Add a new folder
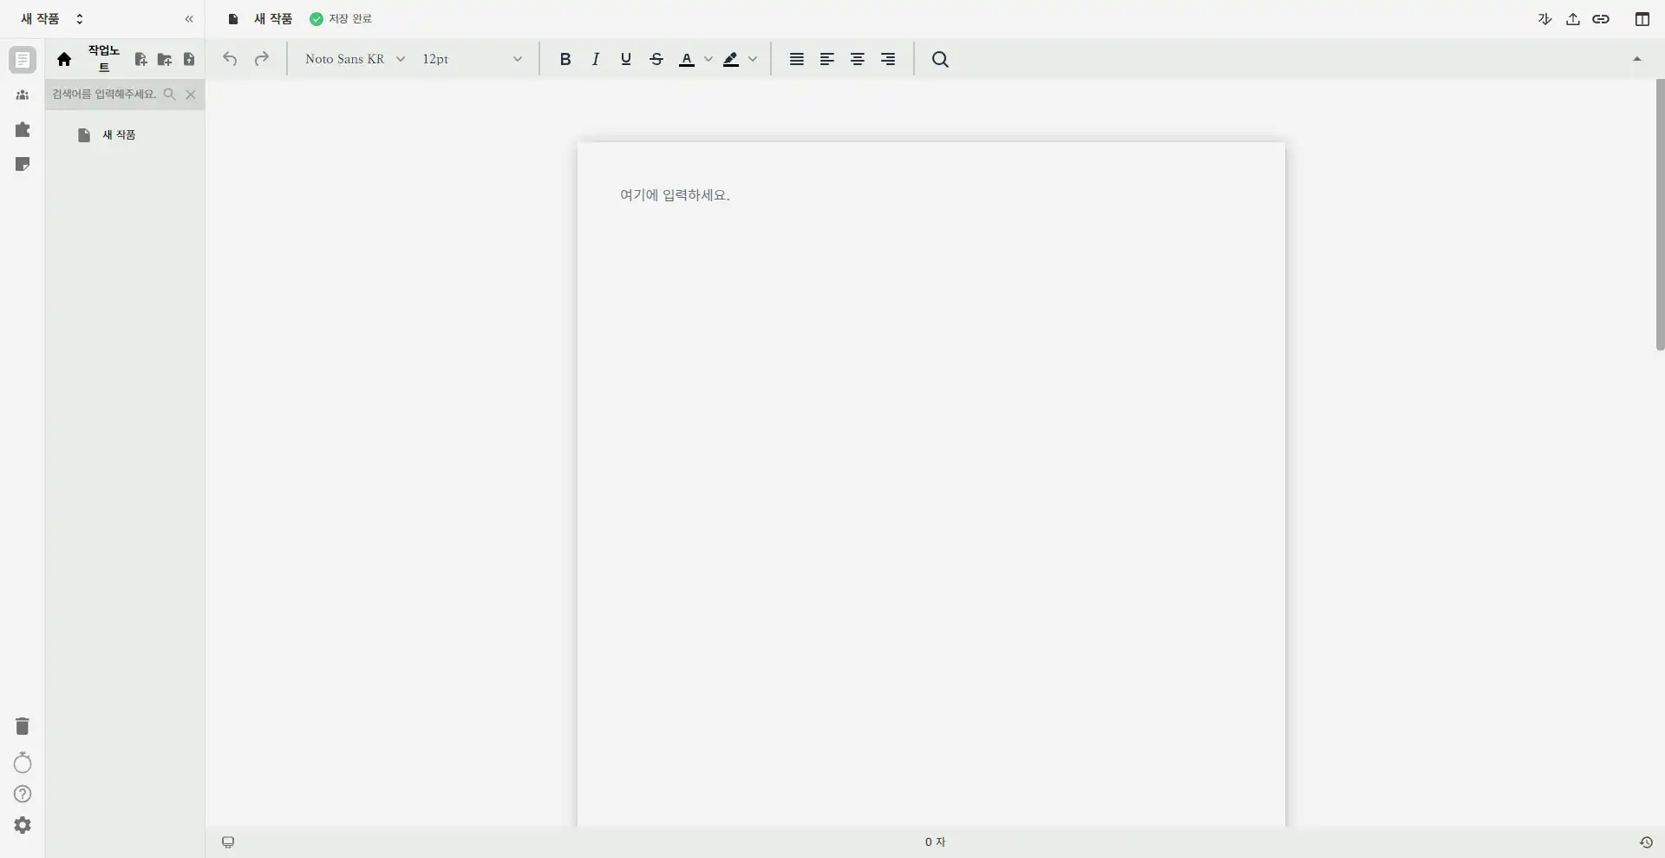 164,59
